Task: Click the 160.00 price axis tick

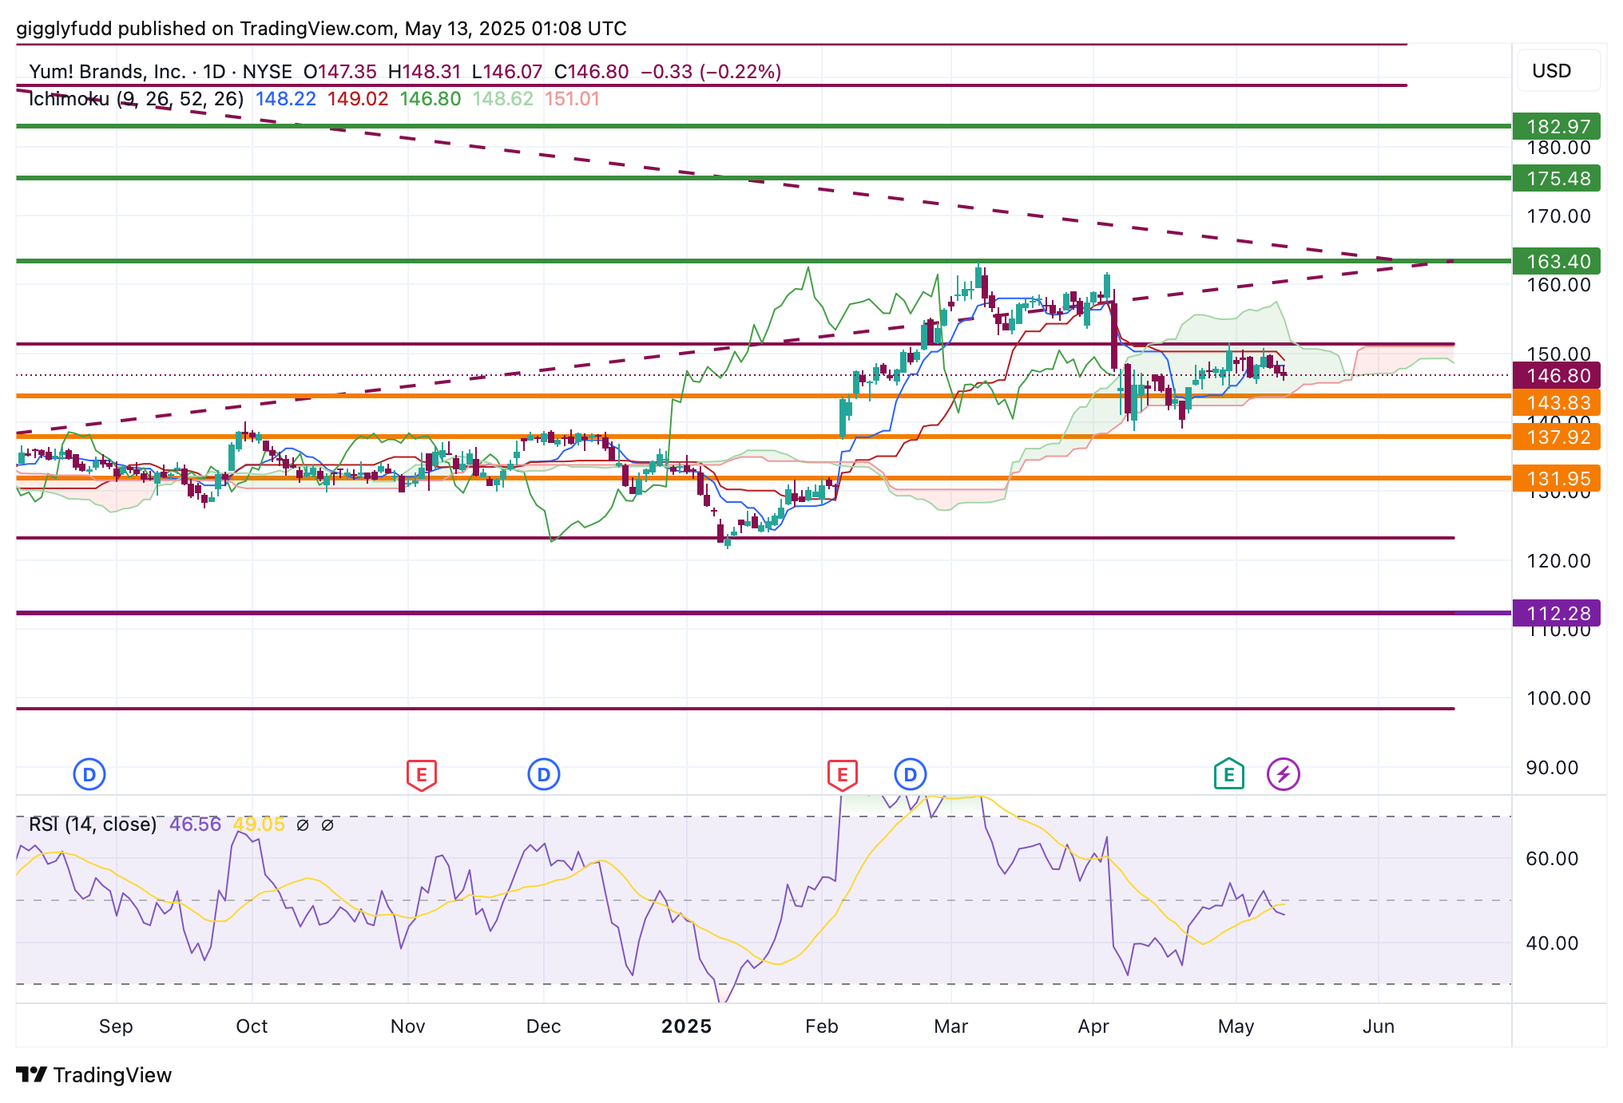Action: pos(1558,285)
